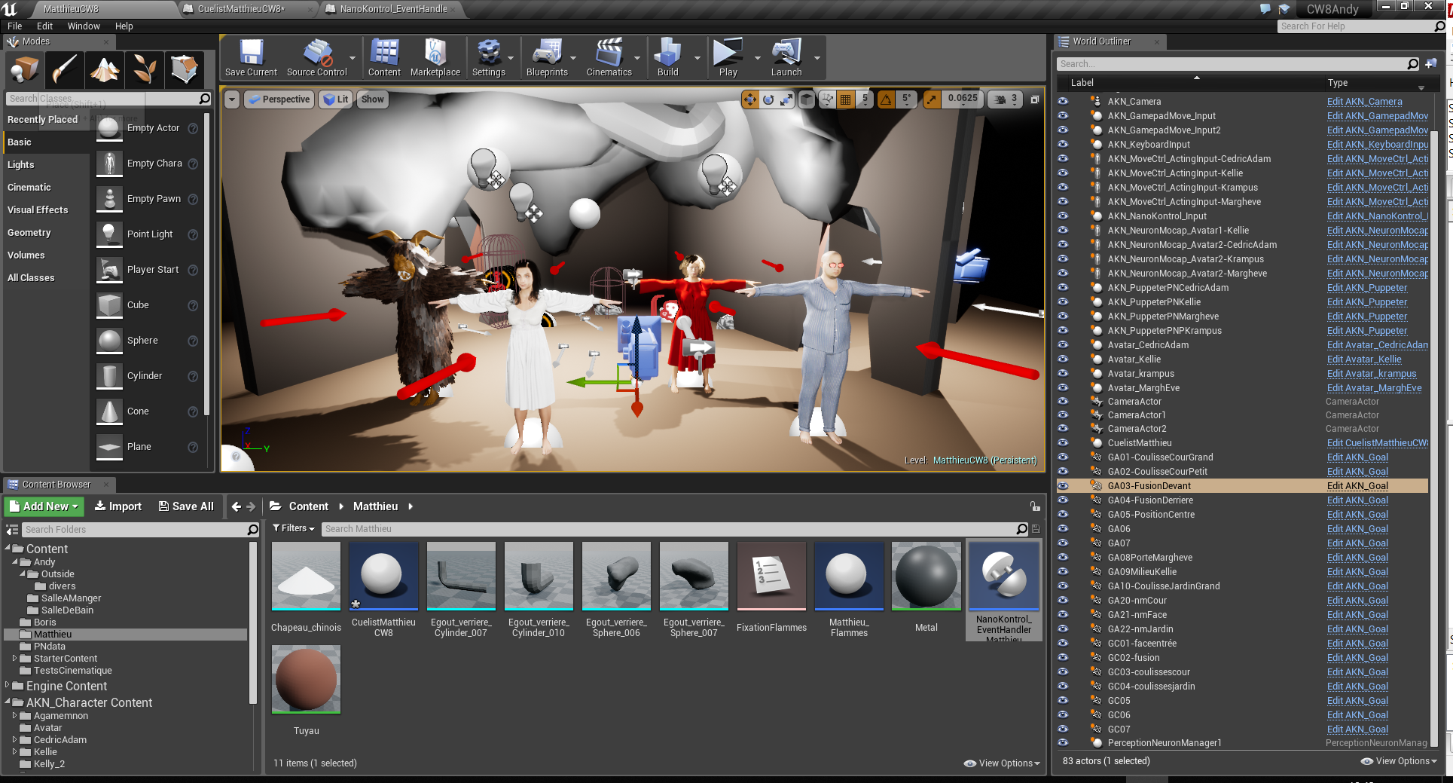Screen dimensions: 1453x783
Task: Select the translate gizmo tool in viewport
Action: coord(750,99)
